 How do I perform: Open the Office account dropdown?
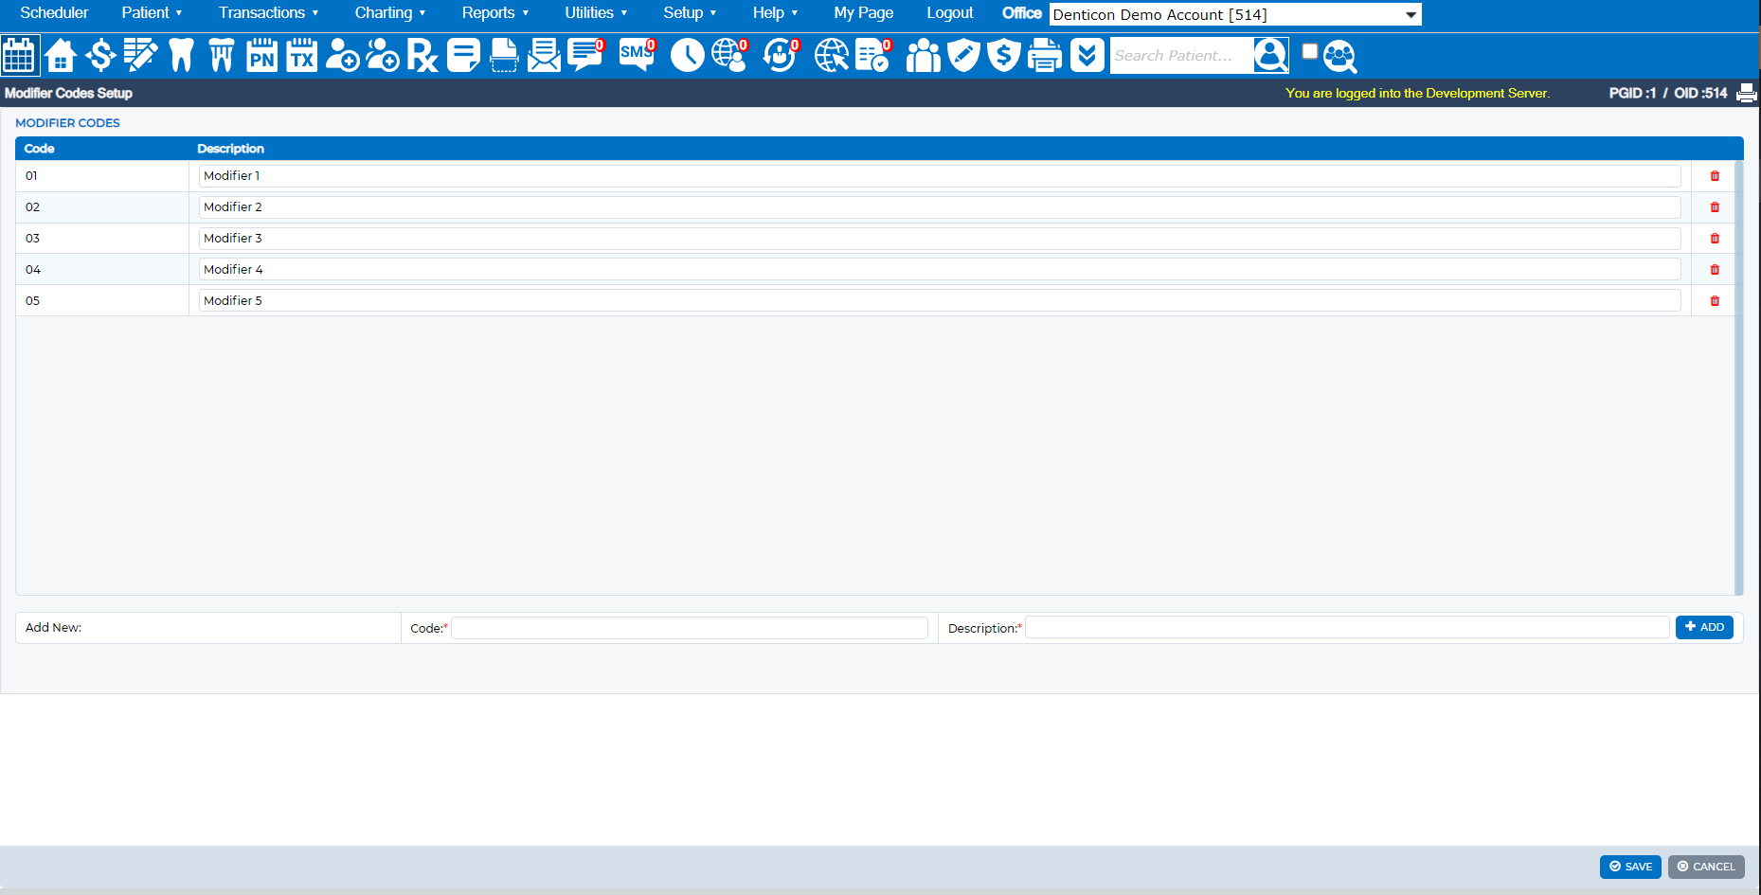click(1235, 14)
